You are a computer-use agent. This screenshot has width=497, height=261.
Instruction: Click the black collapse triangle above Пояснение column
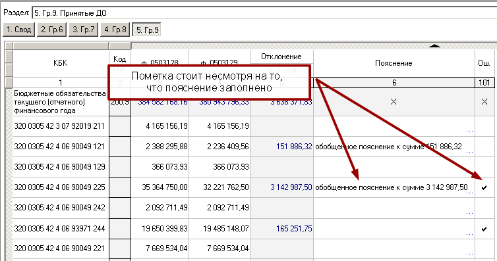click(434, 46)
